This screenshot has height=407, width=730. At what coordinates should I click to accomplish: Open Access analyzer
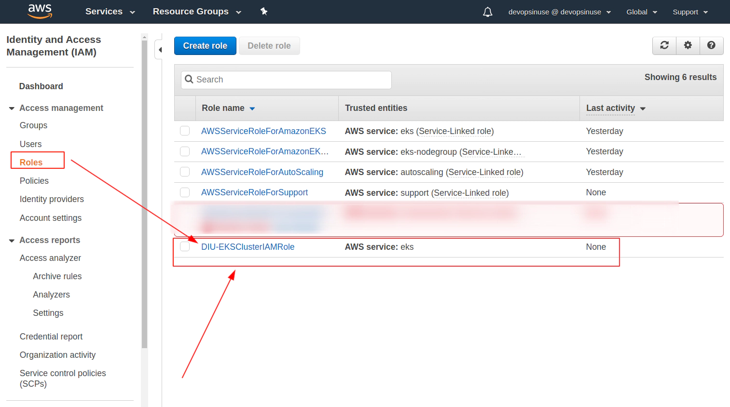pyautogui.click(x=50, y=258)
